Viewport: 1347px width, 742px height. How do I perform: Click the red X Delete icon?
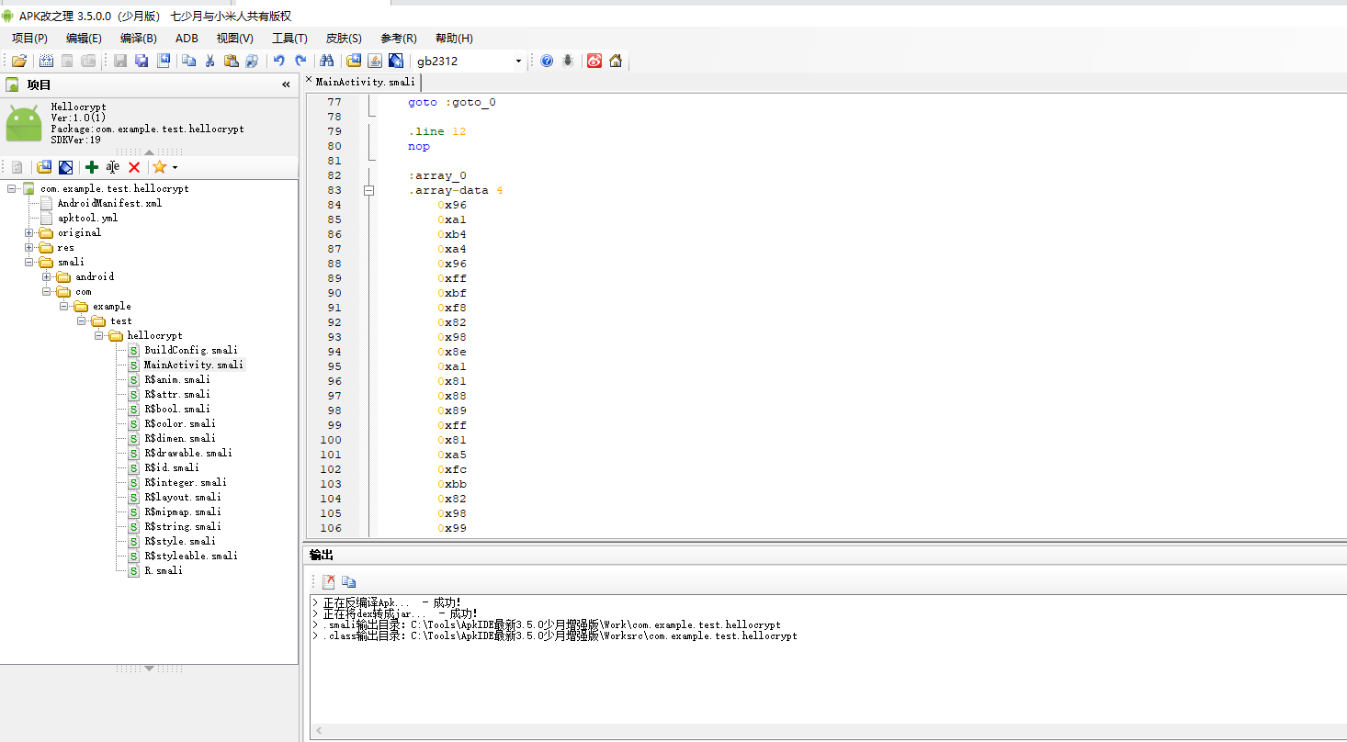coord(134,167)
